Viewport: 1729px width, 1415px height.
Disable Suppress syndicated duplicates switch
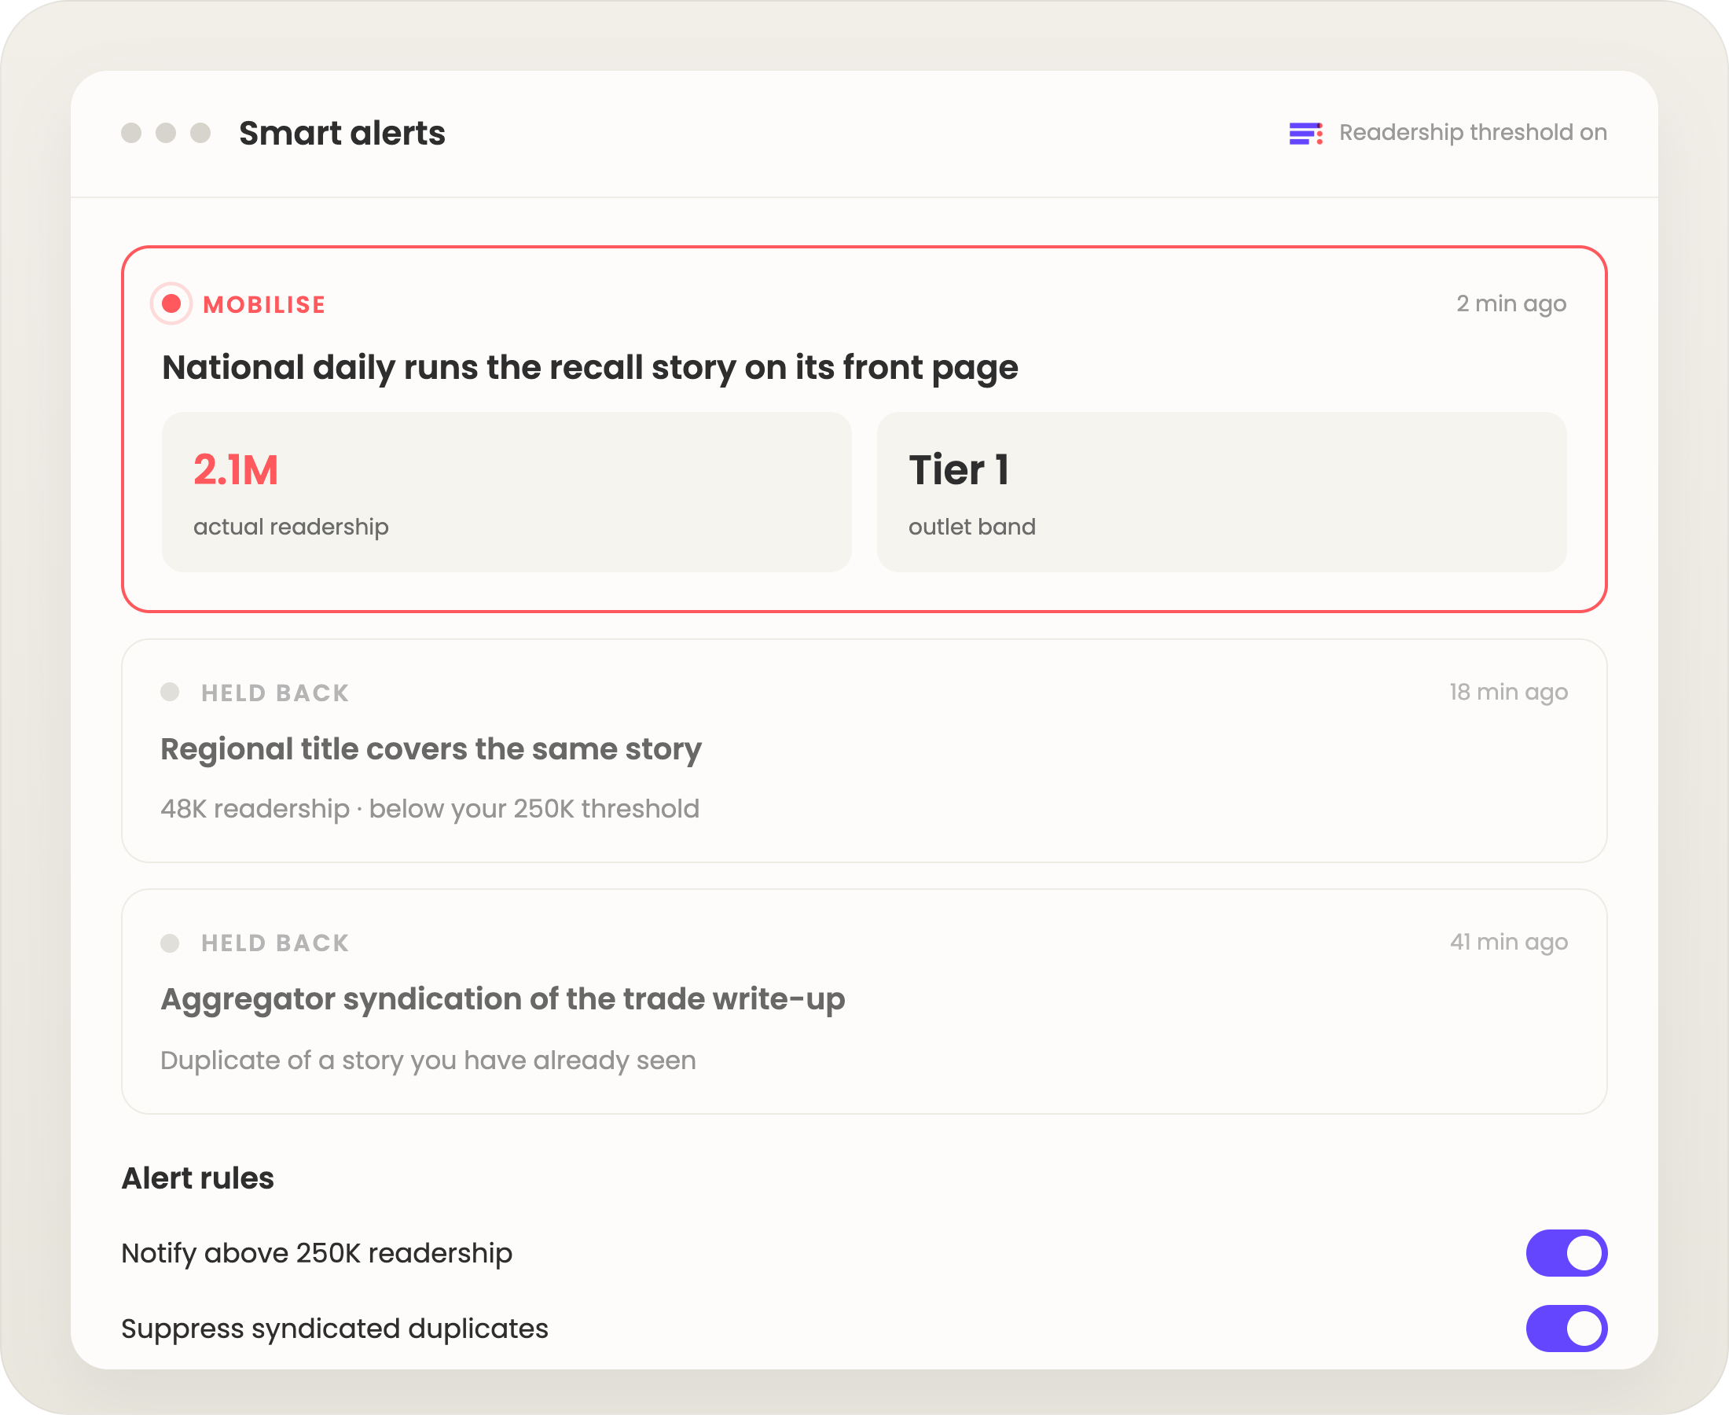point(1566,1329)
